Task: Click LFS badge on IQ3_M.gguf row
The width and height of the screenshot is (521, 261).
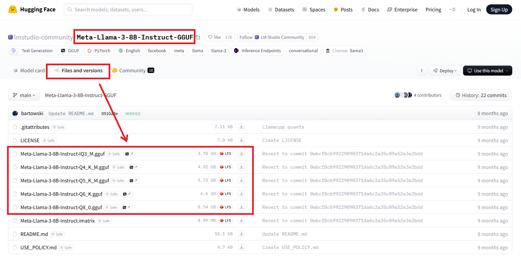Action: pyautogui.click(x=225, y=154)
